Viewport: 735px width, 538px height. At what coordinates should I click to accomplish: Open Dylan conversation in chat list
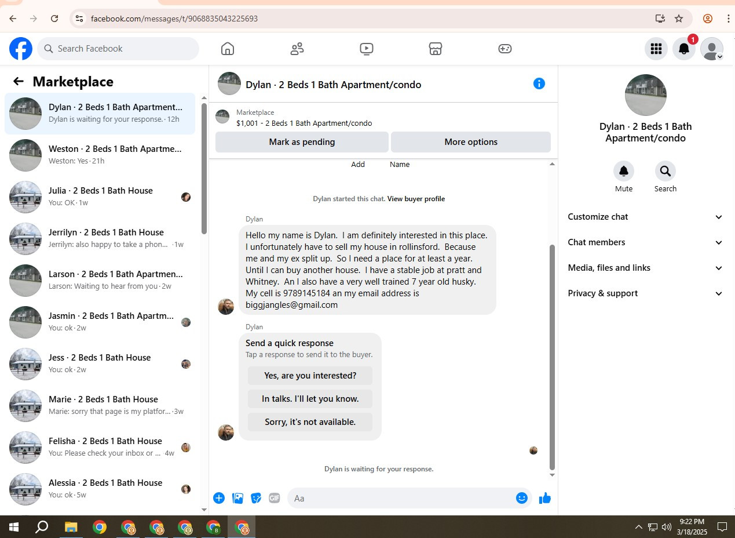coord(100,114)
